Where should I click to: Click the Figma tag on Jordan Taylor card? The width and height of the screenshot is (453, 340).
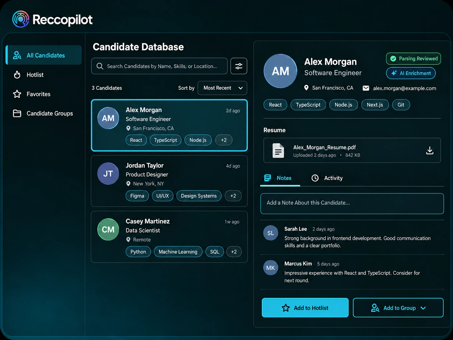click(x=137, y=196)
